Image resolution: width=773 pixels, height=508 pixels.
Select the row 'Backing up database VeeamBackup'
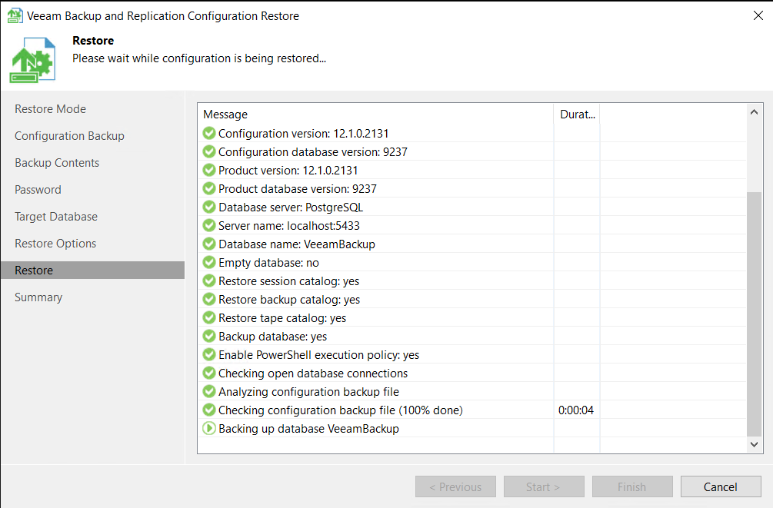pyautogui.click(x=472, y=429)
